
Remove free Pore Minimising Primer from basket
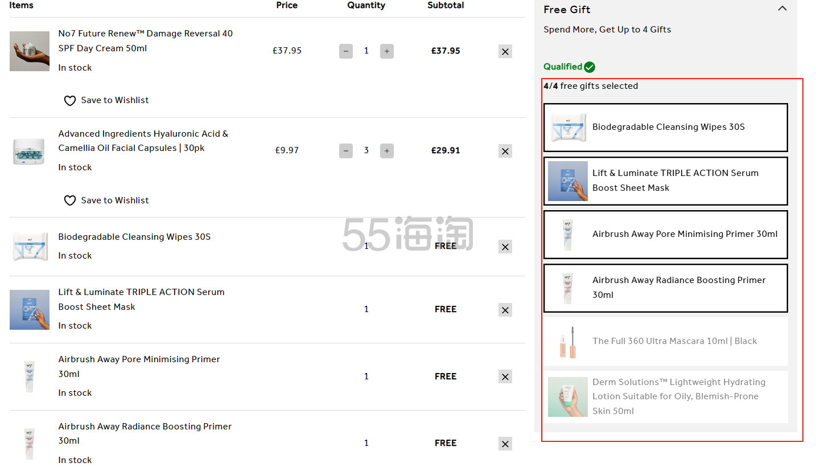(505, 376)
